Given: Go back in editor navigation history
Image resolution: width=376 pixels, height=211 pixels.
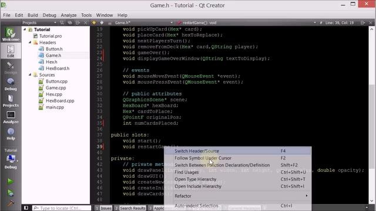Looking at the screenshot, I should [94, 22].
